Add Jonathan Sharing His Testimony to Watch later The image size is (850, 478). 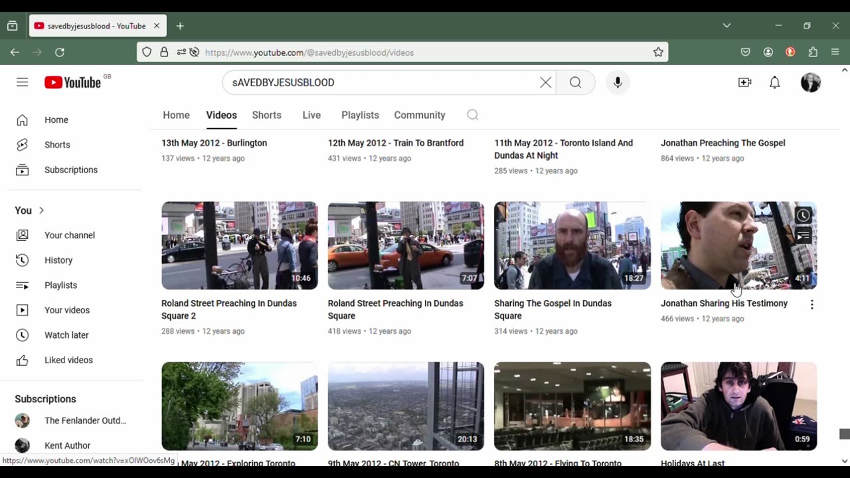click(x=803, y=215)
